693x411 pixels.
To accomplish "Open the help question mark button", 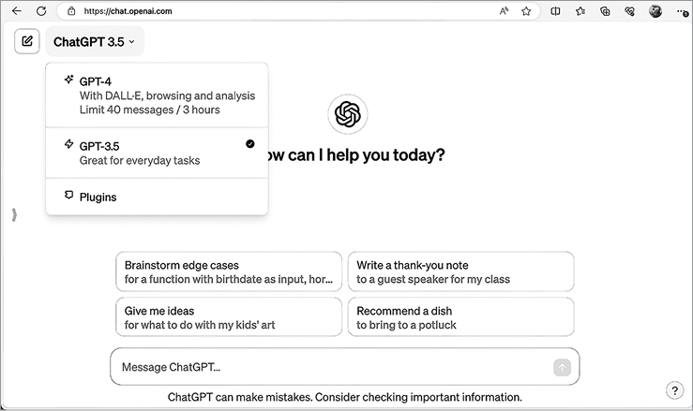I will click(x=674, y=390).
